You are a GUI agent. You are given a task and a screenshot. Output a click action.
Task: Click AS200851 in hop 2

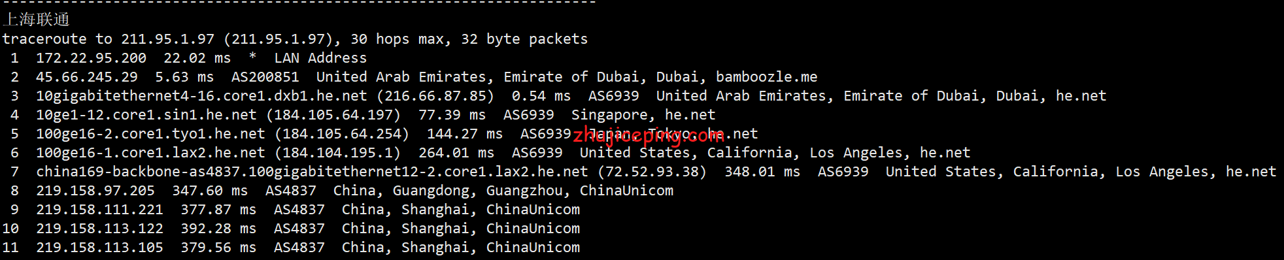pyautogui.click(x=265, y=77)
